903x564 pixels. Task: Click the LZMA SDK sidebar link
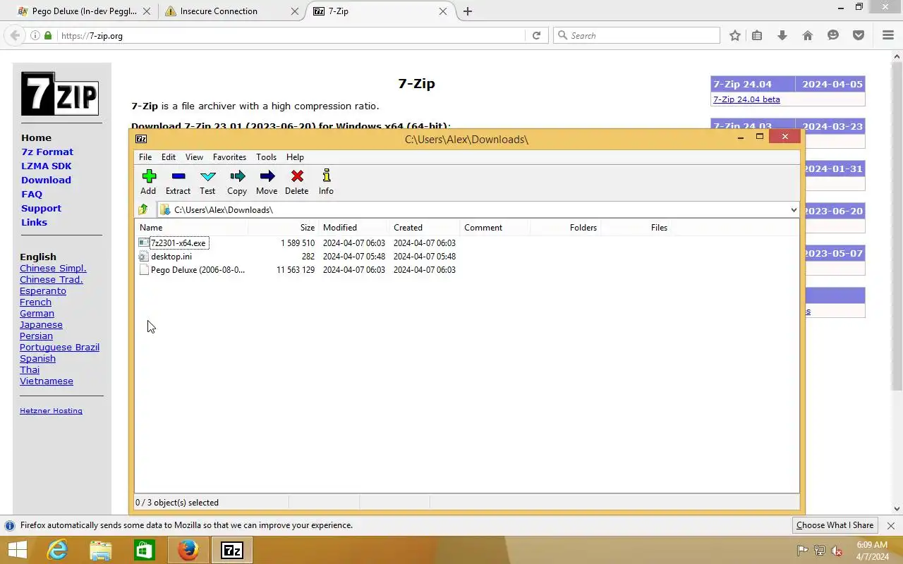pos(47,166)
